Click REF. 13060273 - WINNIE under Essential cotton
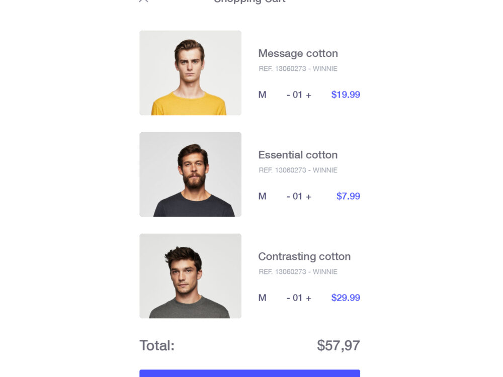The height and width of the screenshot is (377, 503). click(298, 170)
